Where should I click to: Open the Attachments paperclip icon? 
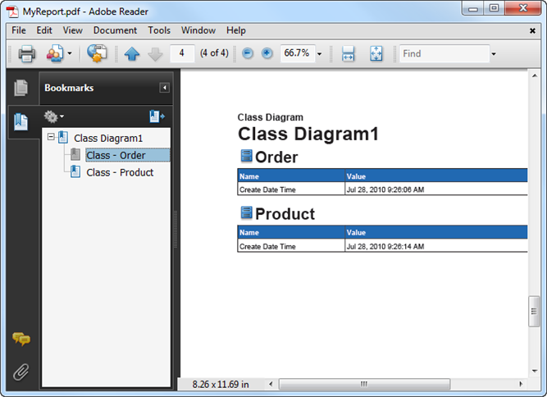coord(21,372)
